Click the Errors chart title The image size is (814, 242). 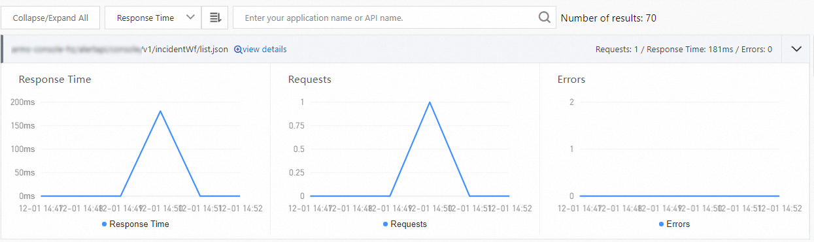[x=571, y=80]
